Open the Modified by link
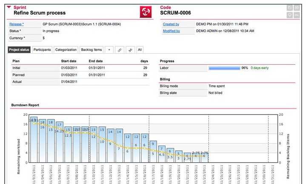 coord(171,31)
